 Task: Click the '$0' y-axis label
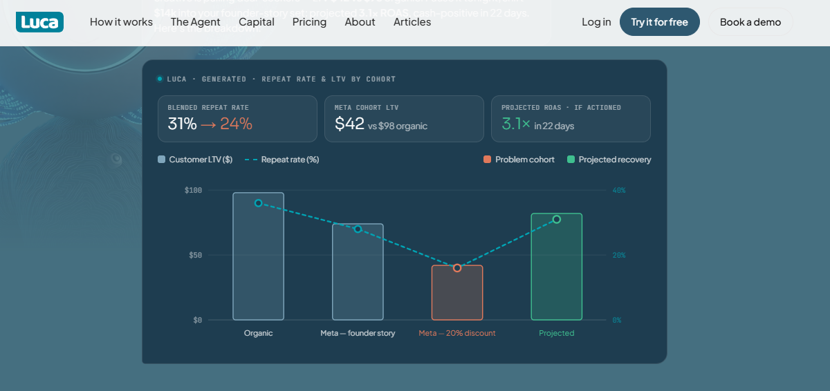[198, 320]
